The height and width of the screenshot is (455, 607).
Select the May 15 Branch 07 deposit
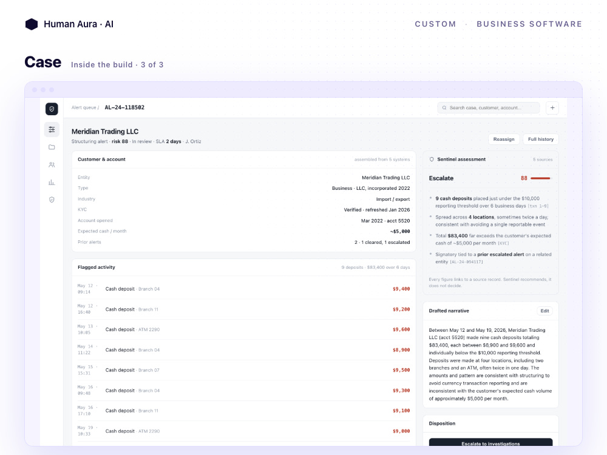[x=244, y=370]
